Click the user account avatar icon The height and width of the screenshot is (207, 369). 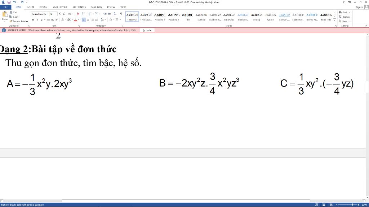[x=366, y=7]
